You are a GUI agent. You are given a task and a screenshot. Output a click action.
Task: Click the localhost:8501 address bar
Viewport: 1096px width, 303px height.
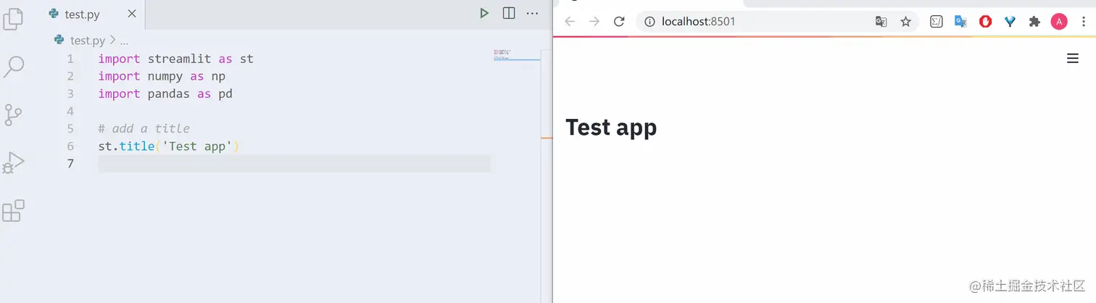776,22
